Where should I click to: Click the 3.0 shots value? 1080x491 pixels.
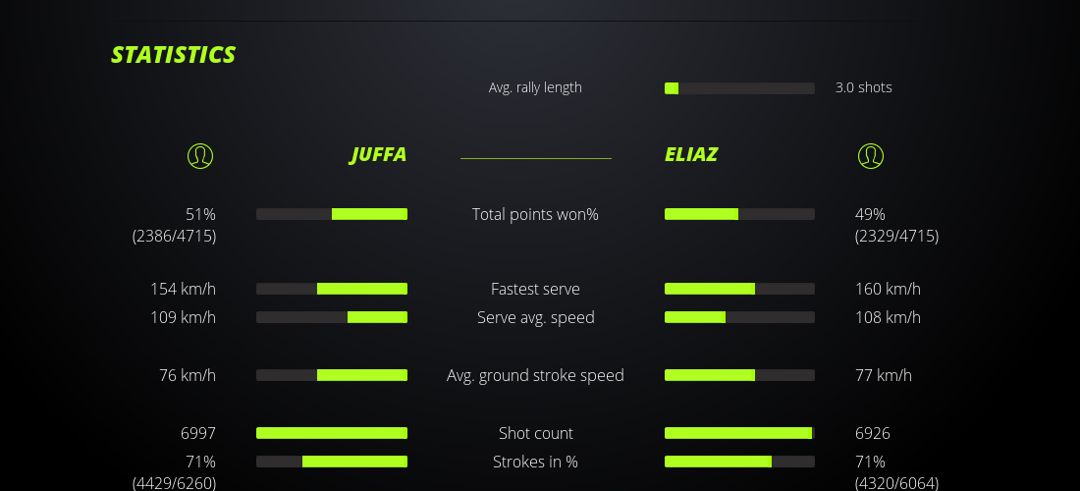tap(864, 87)
